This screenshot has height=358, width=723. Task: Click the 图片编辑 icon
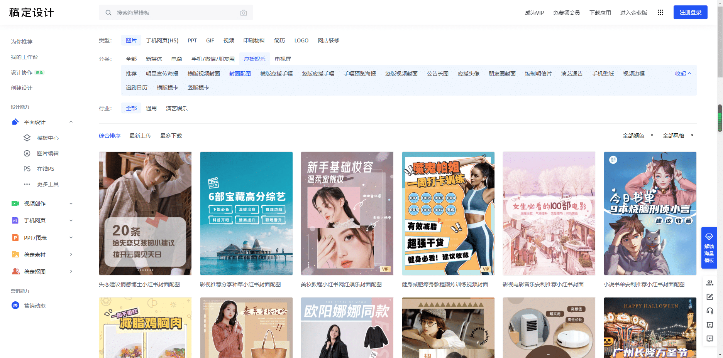(x=27, y=153)
